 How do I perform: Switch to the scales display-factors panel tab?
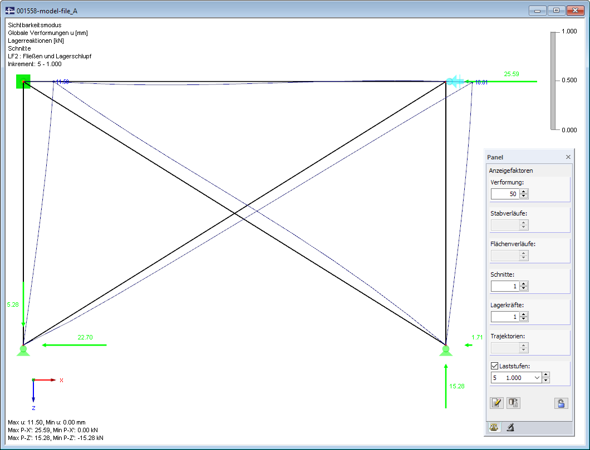[x=494, y=427]
